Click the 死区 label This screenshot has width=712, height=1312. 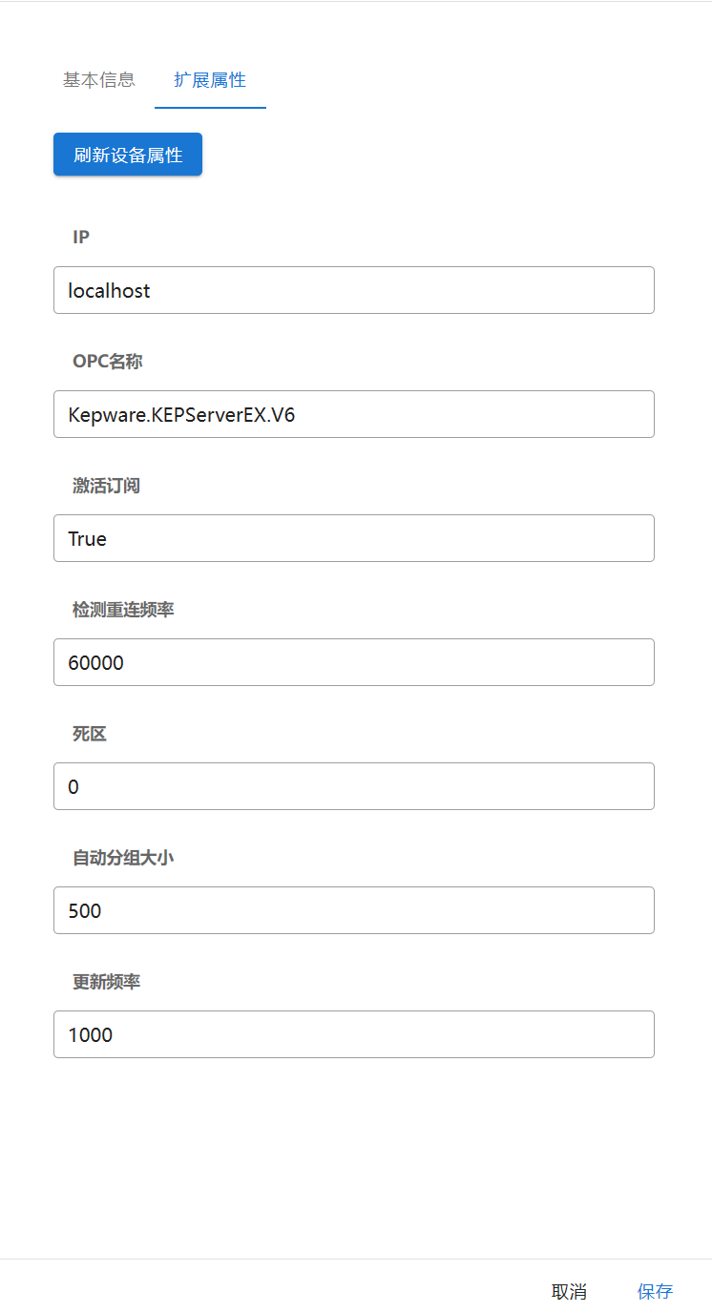tap(90, 734)
